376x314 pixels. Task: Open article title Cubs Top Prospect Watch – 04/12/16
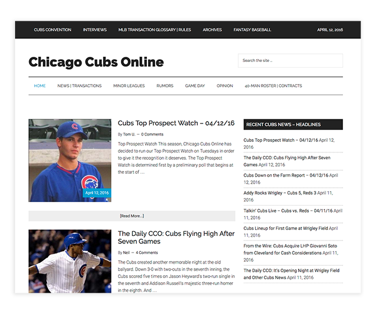click(176, 123)
